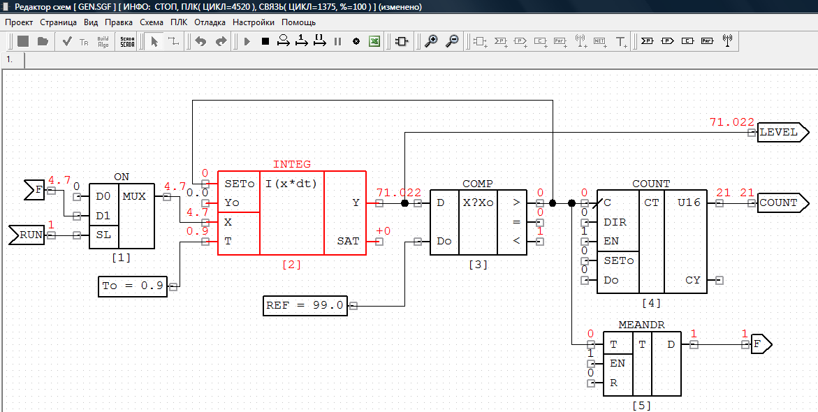Screen dimensions: 818x412
Task: Add a constant 'C' block icon
Action: pyautogui.click(x=541, y=42)
